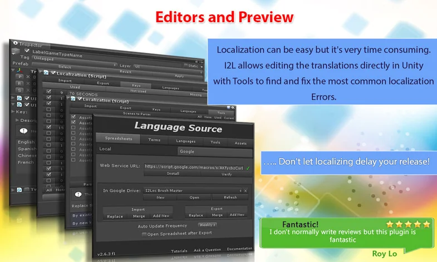Viewport: 437px width, 262px height.
Task: Expand the Key: foldout in the Inspector
Action: (13, 111)
